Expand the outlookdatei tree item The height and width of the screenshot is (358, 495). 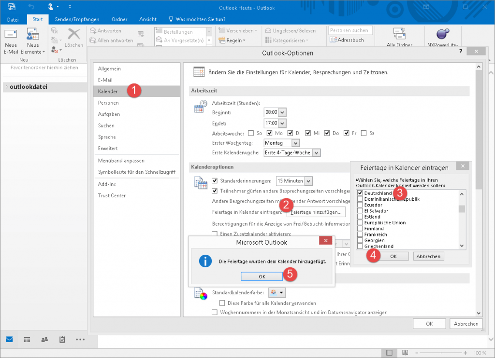coord(7,87)
